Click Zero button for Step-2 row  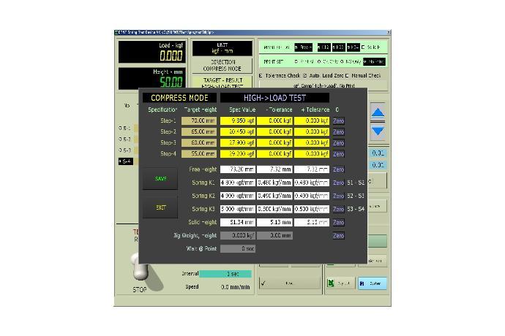[x=338, y=131]
